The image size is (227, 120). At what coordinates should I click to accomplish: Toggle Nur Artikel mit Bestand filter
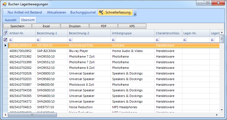25,12
